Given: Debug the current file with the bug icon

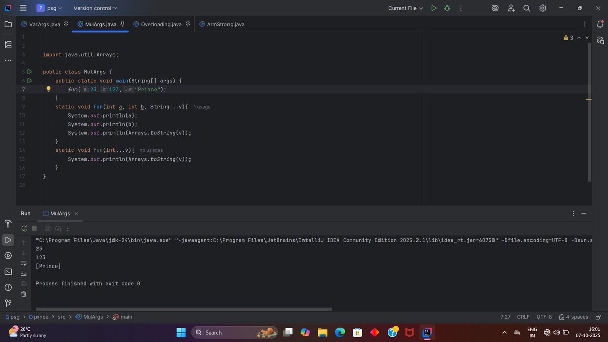Looking at the screenshot, I should click(x=447, y=8).
